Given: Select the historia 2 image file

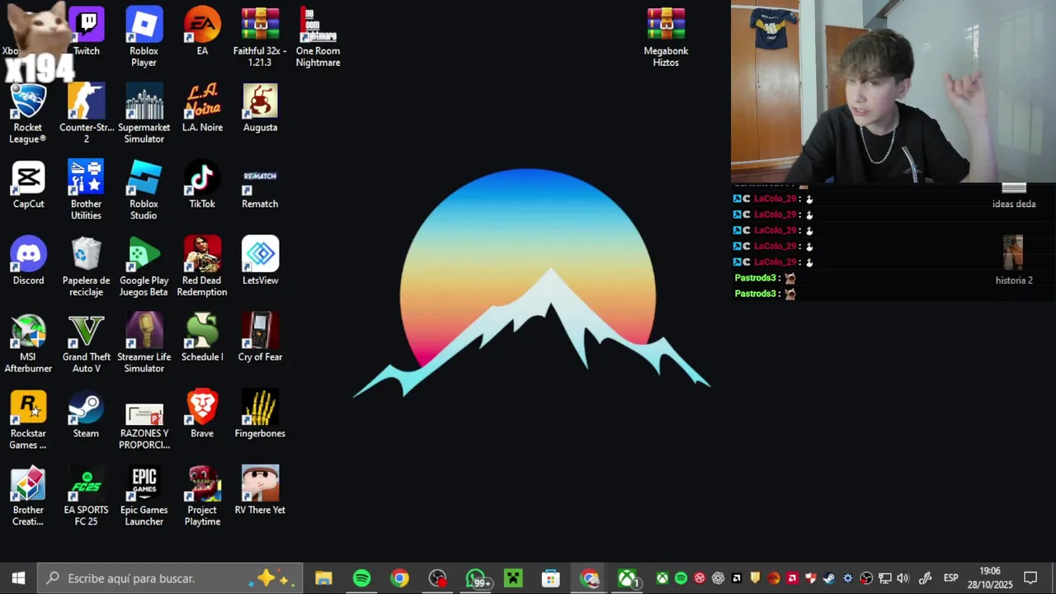Looking at the screenshot, I should 1014,260.
